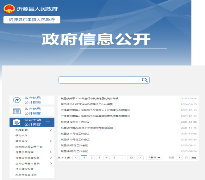This screenshot has width=205, height=180.
Task: Open 镇办文件 in the sidebar
Action: click(22, 135)
